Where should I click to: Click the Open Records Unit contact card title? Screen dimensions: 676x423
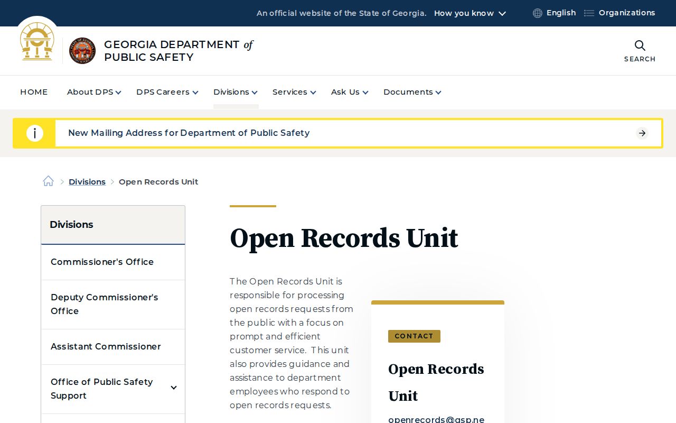(436, 382)
